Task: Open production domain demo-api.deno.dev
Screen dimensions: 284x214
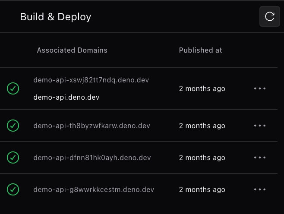Action: 66,97
